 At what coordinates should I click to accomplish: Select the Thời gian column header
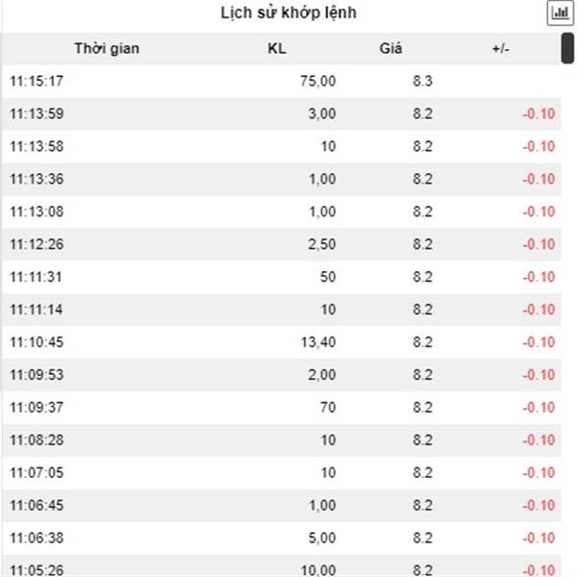click(x=107, y=49)
